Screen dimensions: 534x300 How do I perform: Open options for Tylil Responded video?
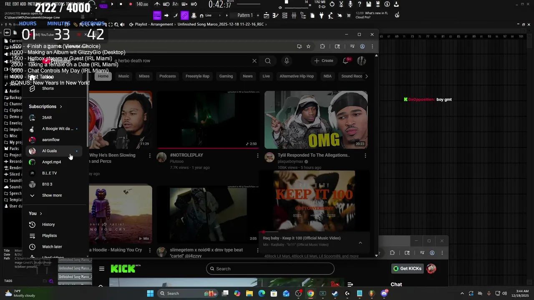[x=365, y=155]
